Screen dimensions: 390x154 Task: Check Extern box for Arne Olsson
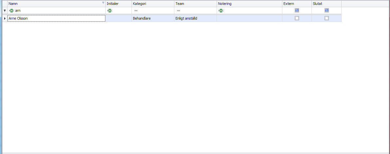coord(297,18)
